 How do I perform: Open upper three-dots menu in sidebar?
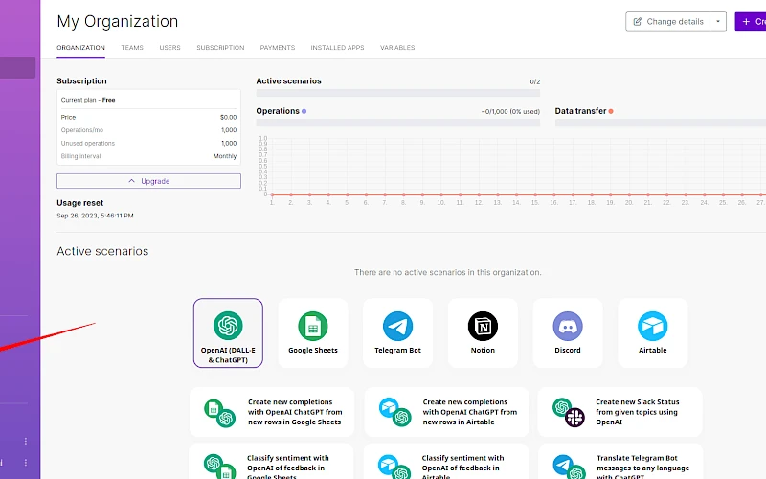[26, 442]
